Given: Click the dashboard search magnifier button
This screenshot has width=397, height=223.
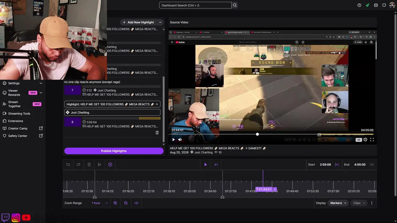Looking at the screenshot, I should [x=235, y=5].
